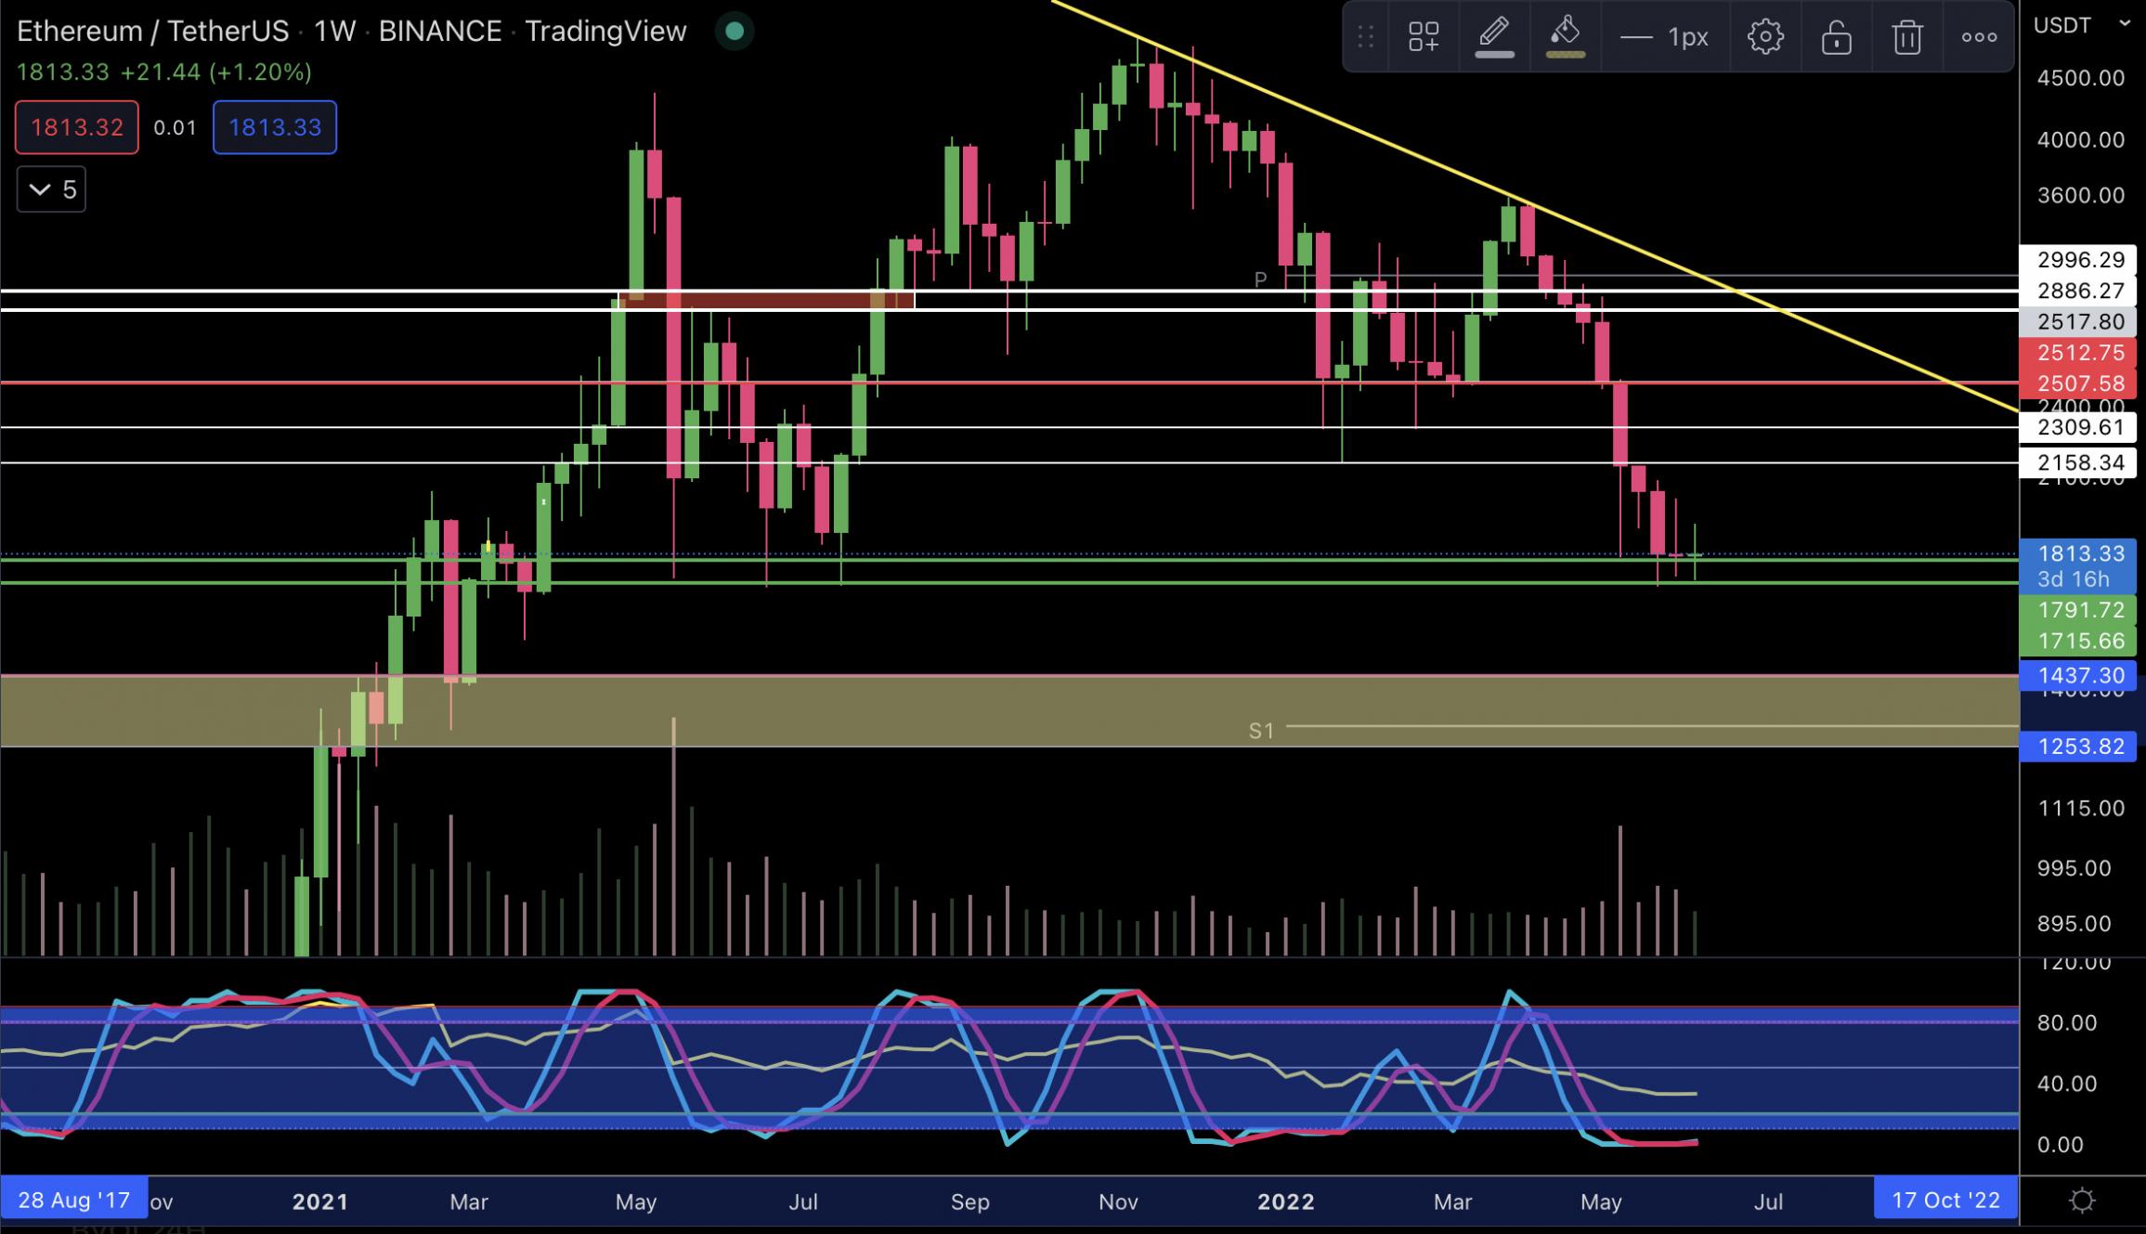This screenshot has height=1234, width=2146.
Task: Select the 1W interval label
Action: (334, 32)
